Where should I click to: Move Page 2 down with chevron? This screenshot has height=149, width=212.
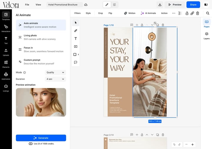(152, 135)
